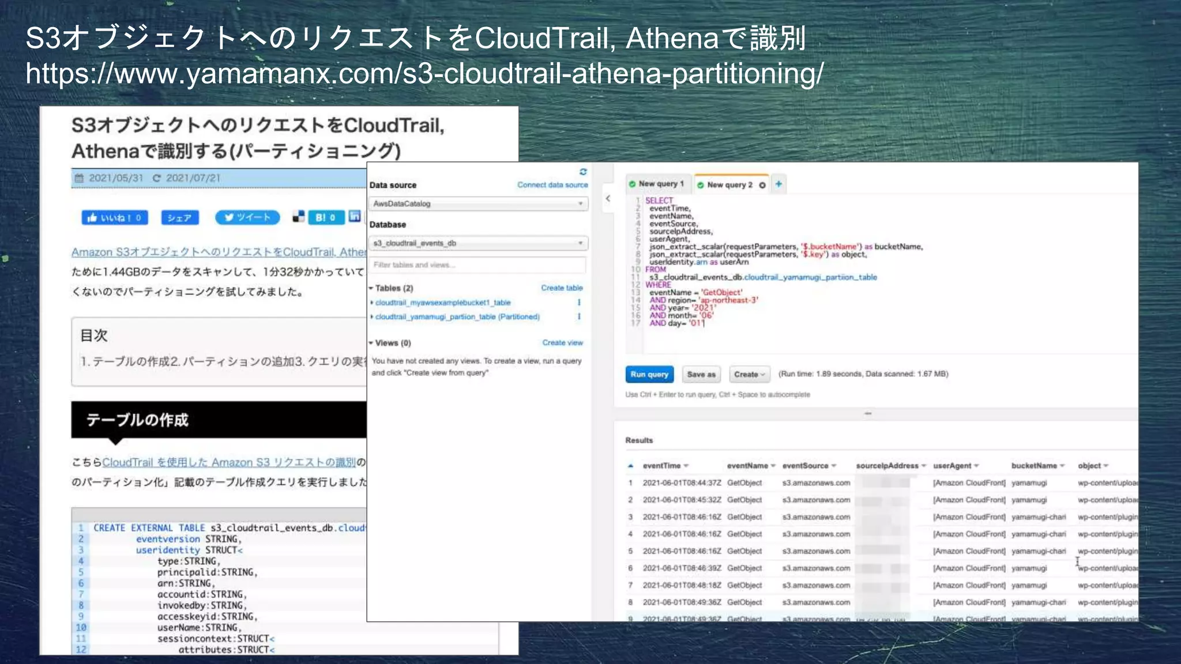Open the CloudTrail を使用した Amazon S3 link
This screenshot has height=664, width=1181.
point(229,462)
